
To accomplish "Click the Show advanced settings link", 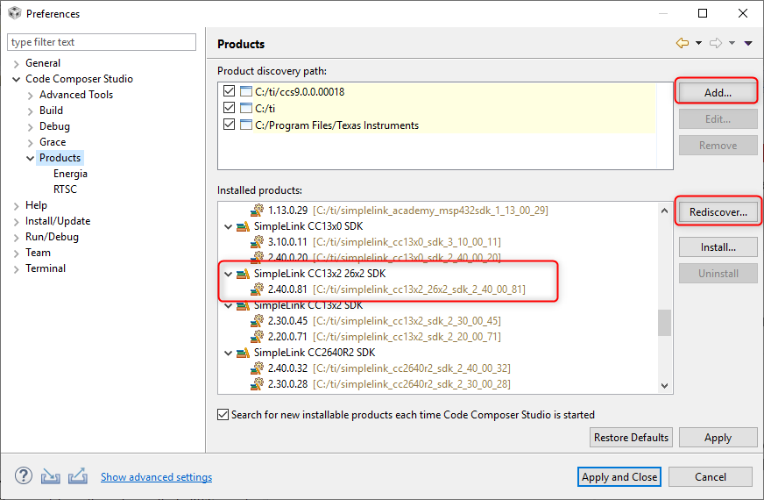I will [x=156, y=477].
